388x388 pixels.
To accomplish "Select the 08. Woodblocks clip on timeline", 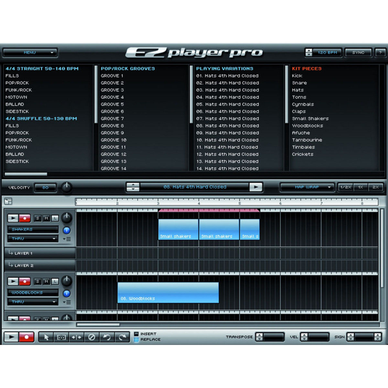I will click(x=168, y=293).
